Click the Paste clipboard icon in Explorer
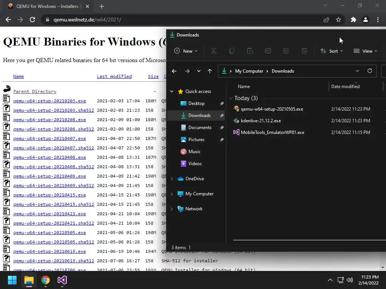Viewport: 386px width, 289px height. [250, 51]
